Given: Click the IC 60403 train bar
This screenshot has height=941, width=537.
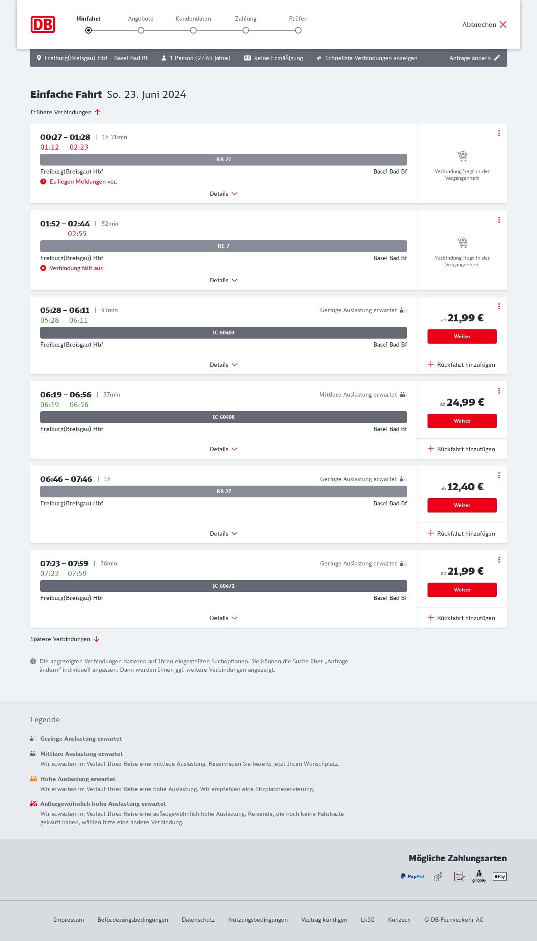Looking at the screenshot, I should coord(224,333).
